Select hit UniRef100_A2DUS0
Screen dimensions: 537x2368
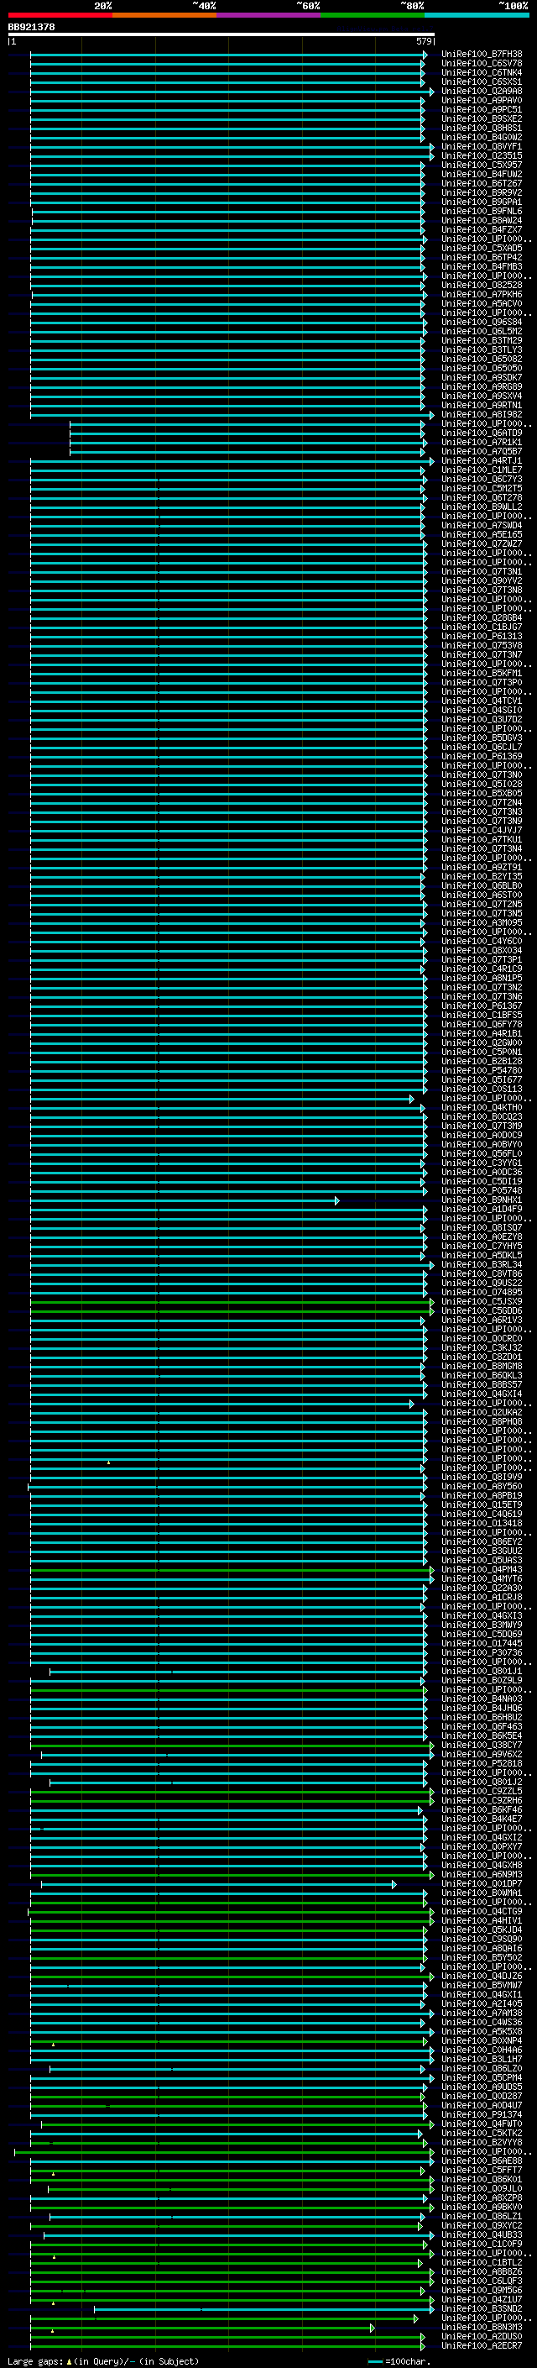coord(481,2337)
